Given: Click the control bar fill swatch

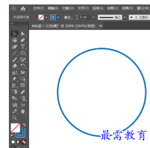Looking at the screenshot, I should pyautogui.click(x=41, y=17).
